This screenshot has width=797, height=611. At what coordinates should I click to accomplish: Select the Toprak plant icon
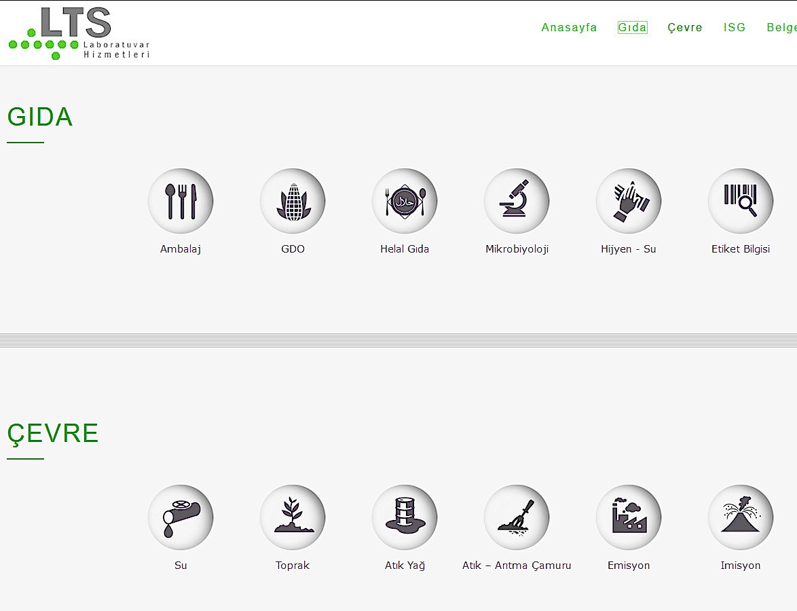(x=293, y=517)
